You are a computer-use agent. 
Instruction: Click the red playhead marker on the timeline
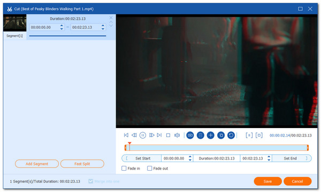click(x=129, y=143)
